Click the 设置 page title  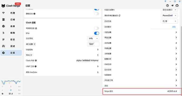click(28, 6)
